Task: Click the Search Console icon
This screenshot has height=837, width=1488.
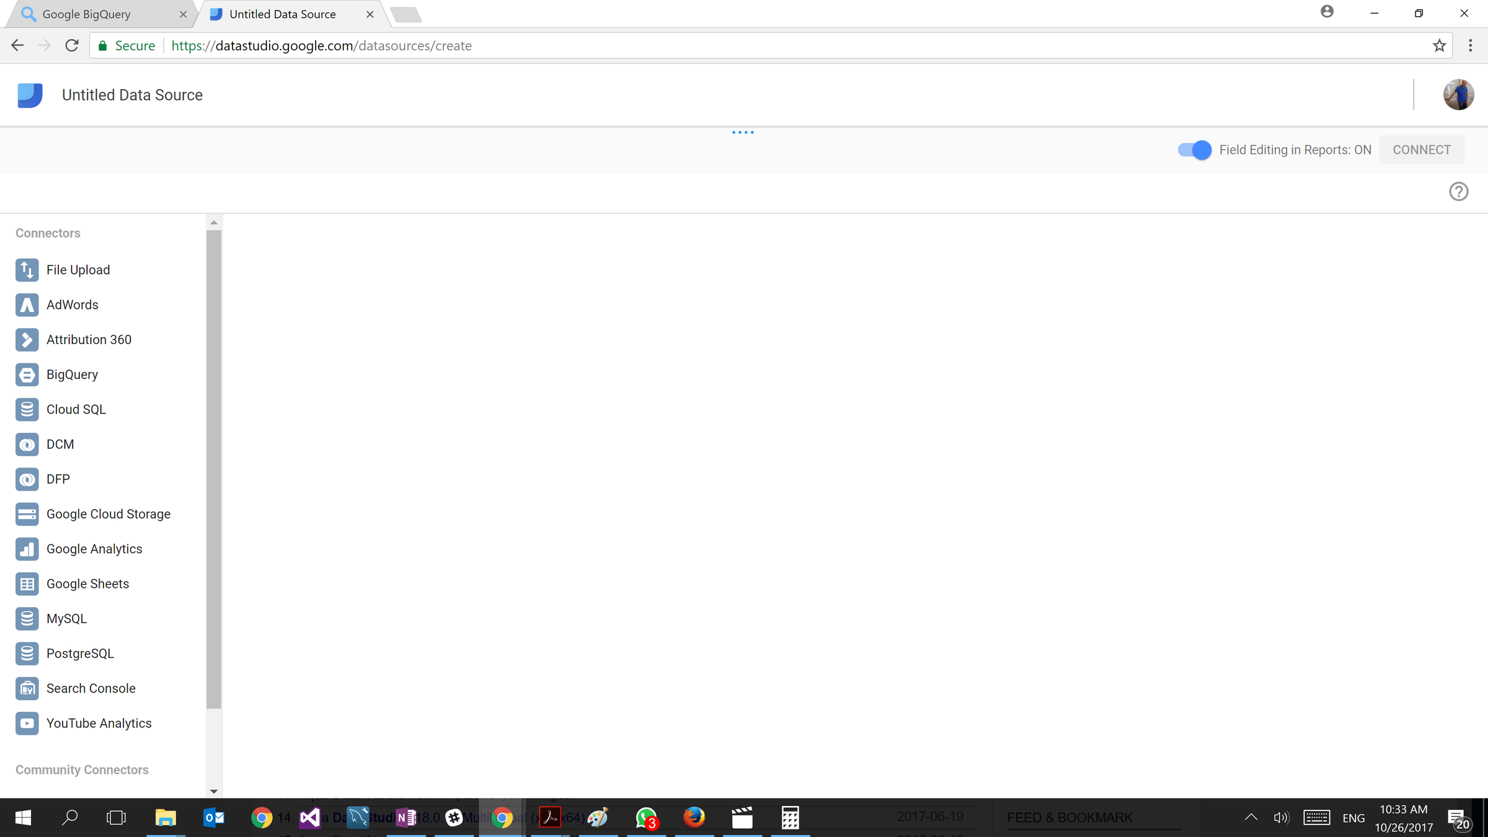Action: 27,688
